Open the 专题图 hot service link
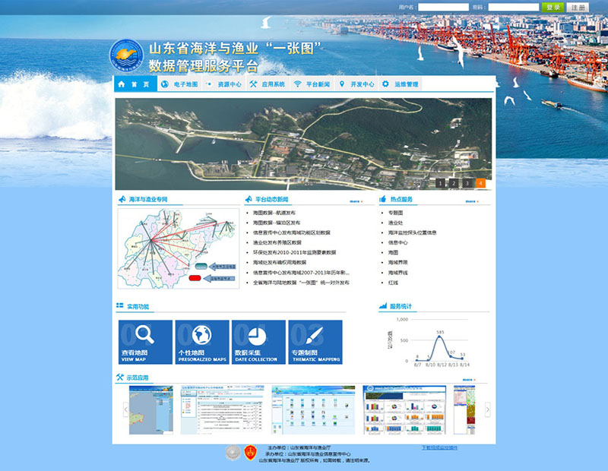608x471 pixels. coord(395,213)
